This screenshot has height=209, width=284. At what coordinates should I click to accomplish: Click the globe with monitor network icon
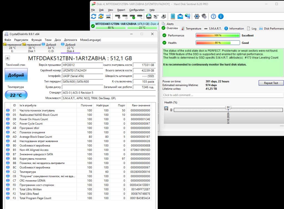point(188,16)
